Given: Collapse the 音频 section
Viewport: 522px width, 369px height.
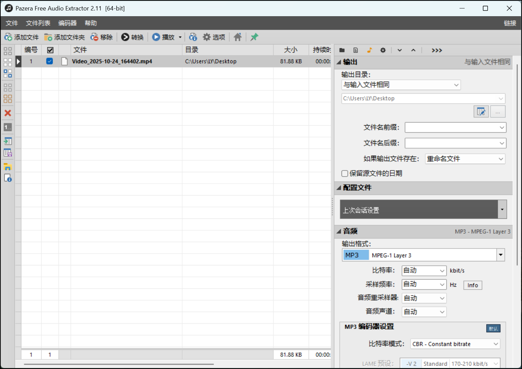Looking at the screenshot, I should (339, 231).
